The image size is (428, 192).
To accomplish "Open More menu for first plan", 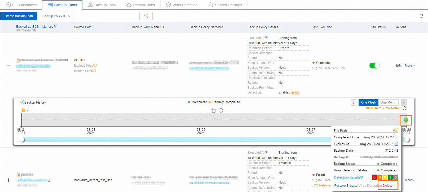I will (x=410, y=65).
